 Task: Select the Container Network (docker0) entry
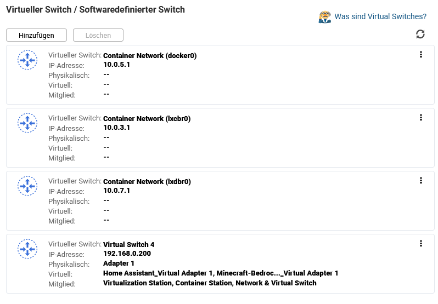150,56
